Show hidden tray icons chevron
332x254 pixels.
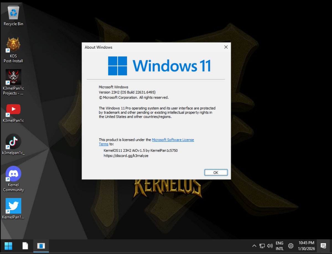[254, 246]
